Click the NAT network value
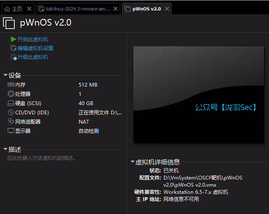Viewport: 269px width, 214px height. 84,122
